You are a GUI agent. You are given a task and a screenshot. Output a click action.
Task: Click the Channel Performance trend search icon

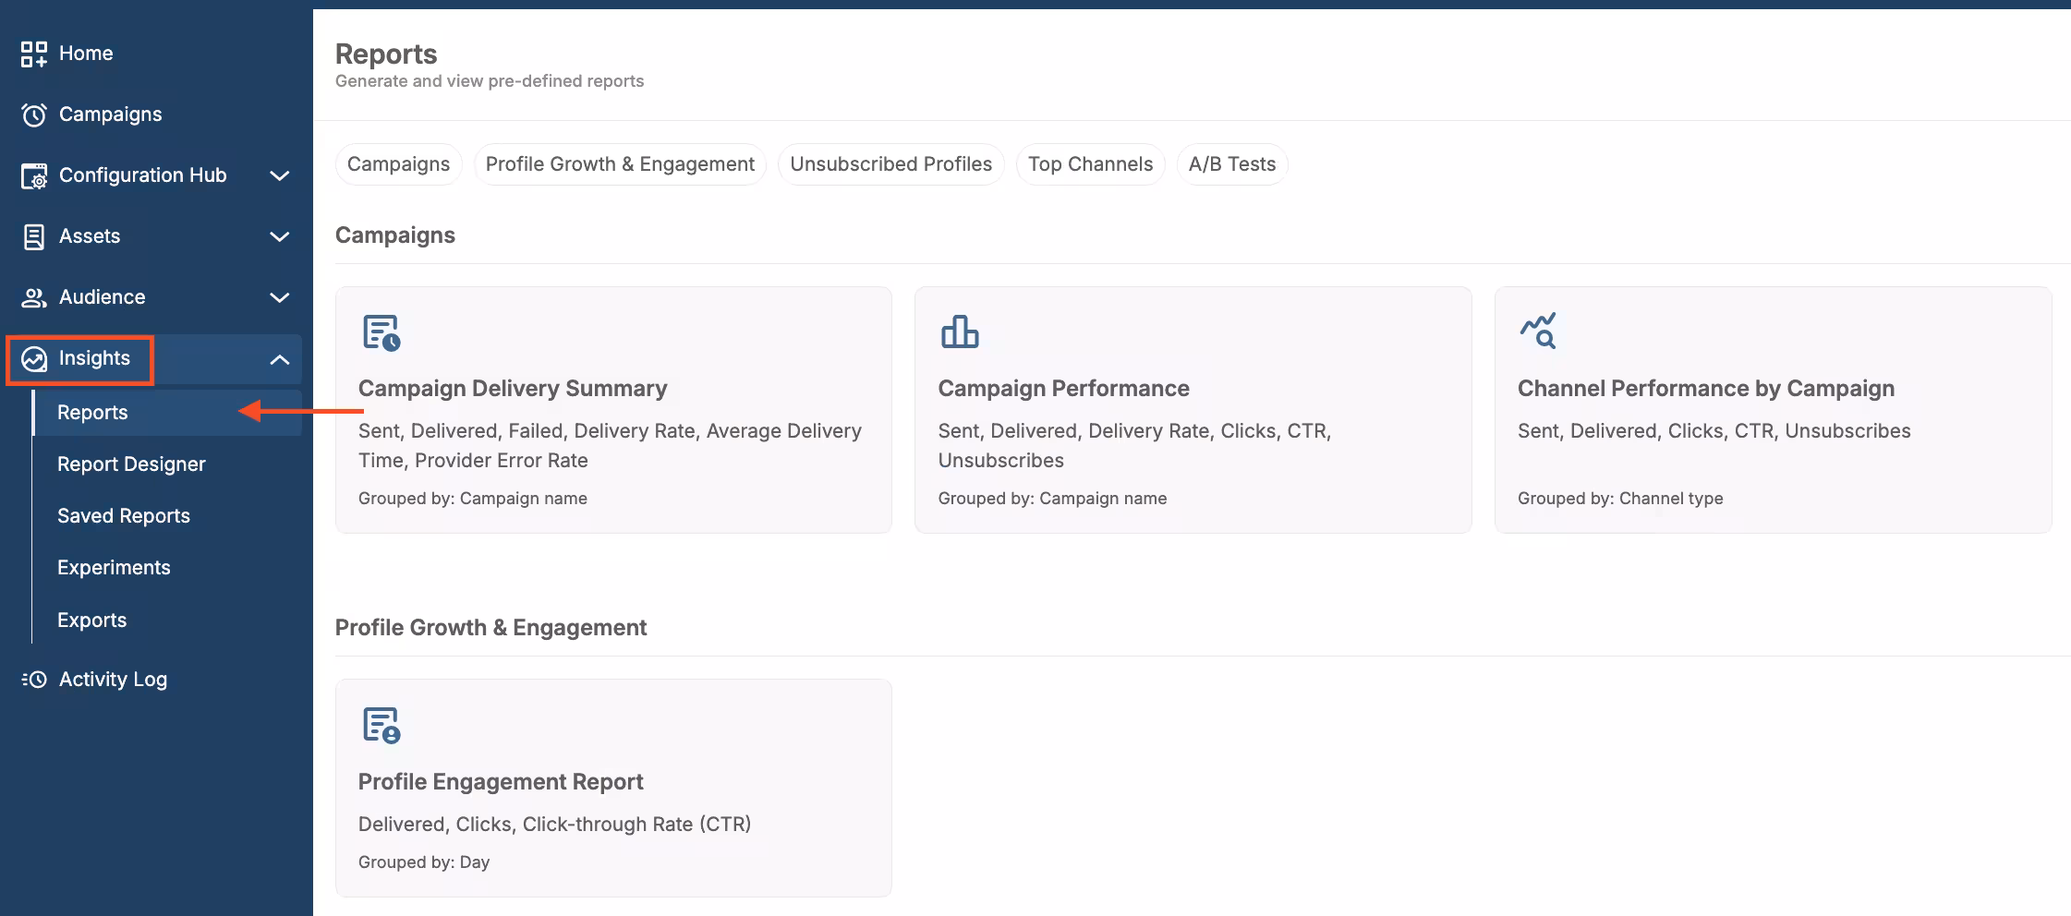(1538, 331)
